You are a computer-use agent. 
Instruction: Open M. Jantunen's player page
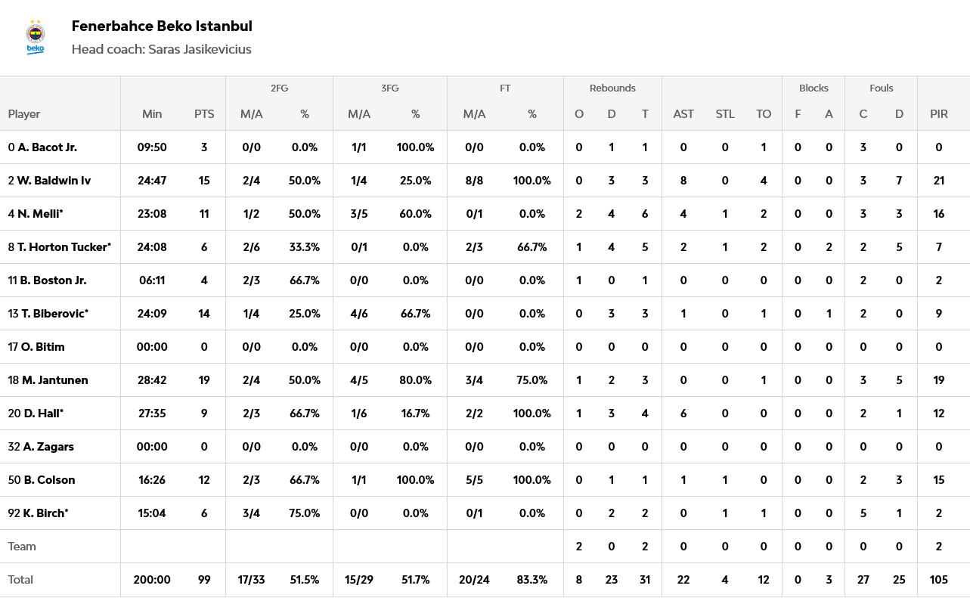[x=54, y=380]
